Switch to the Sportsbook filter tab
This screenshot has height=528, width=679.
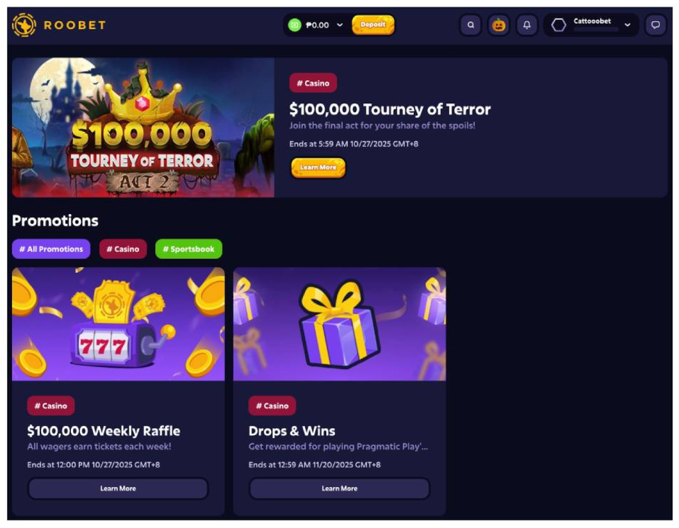click(x=189, y=249)
